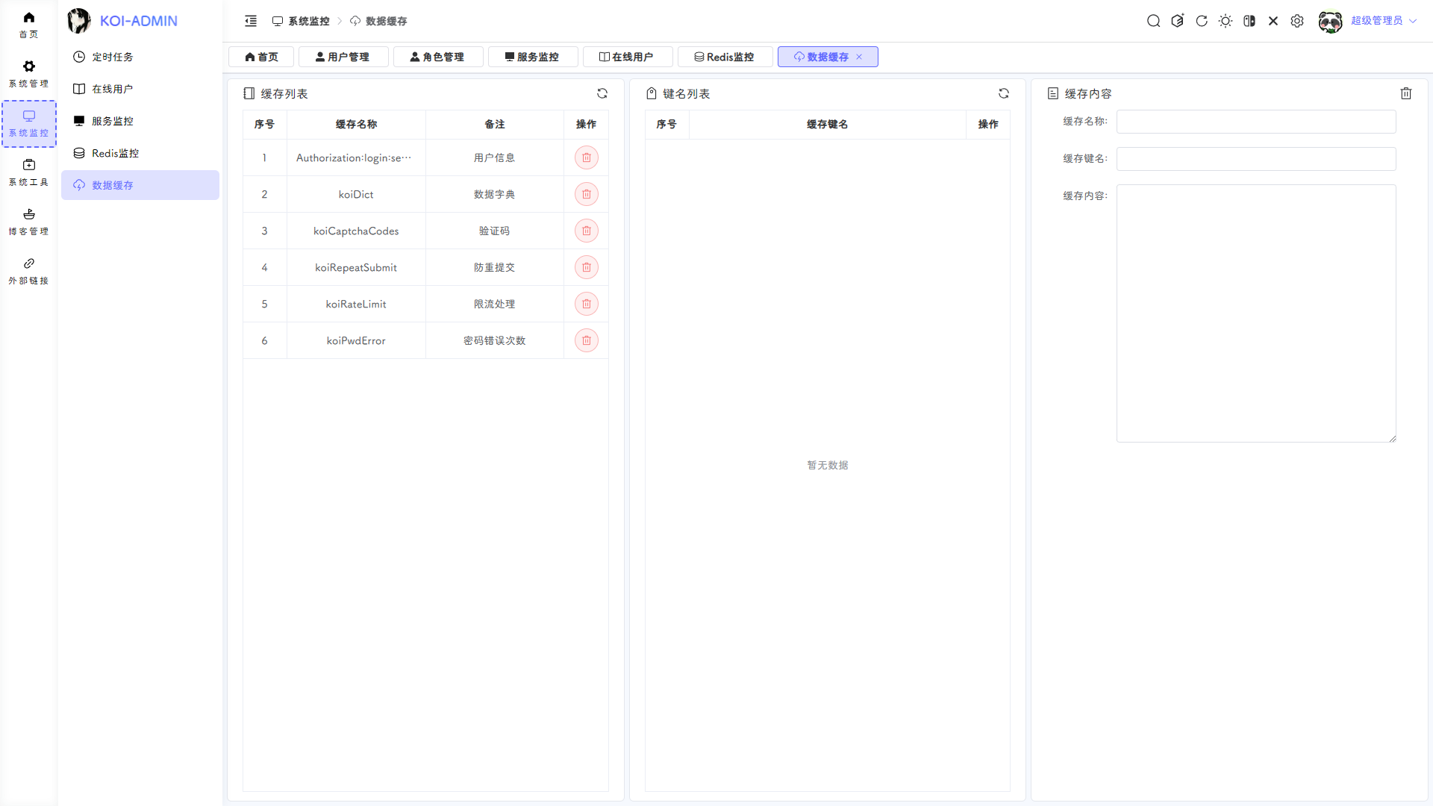Open the settings gear in the header
1433x806 pixels.
[1296, 21]
